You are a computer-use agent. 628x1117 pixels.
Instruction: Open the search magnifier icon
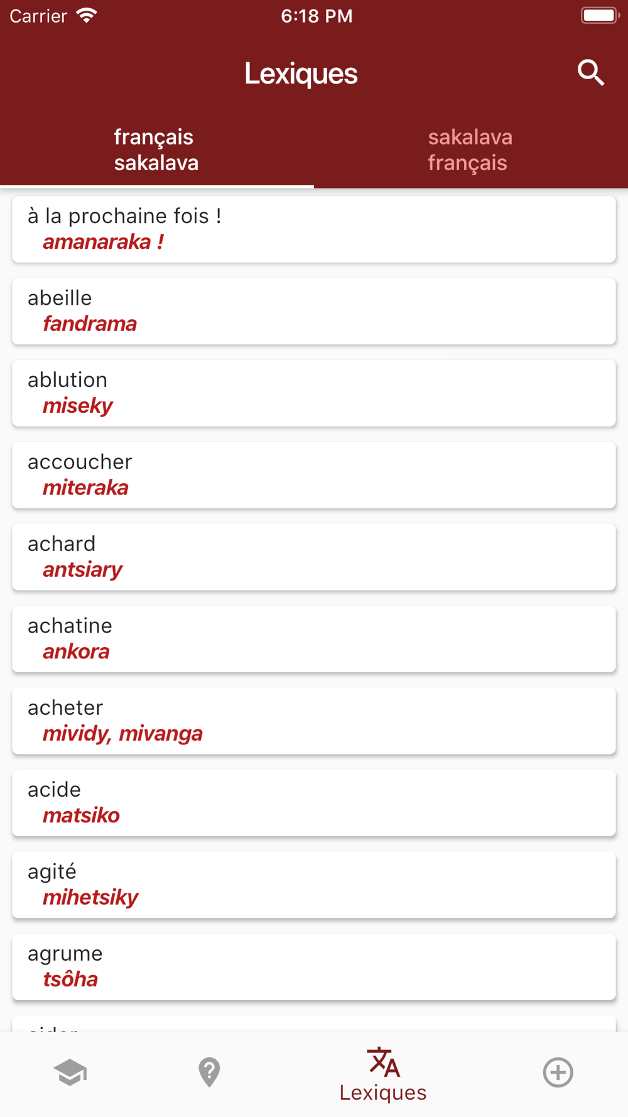tap(590, 73)
